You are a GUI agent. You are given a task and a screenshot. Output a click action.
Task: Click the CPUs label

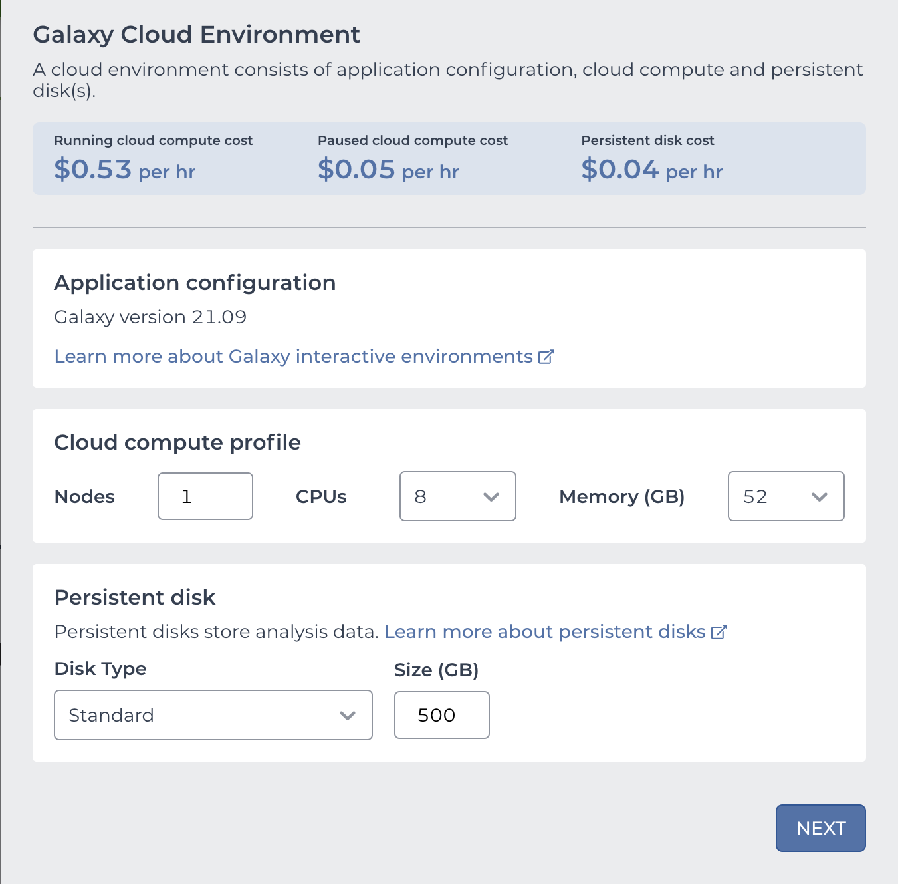(x=321, y=497)
